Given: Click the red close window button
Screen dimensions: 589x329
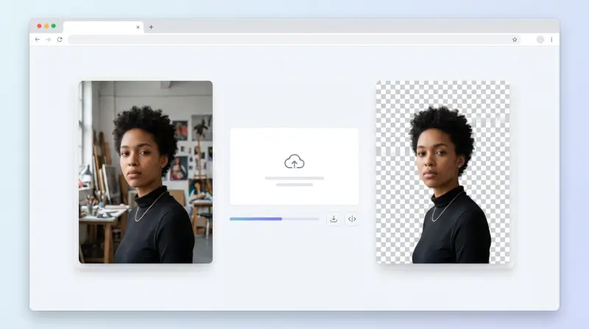Looking at the screenshot, I should [x=39, y=26].
